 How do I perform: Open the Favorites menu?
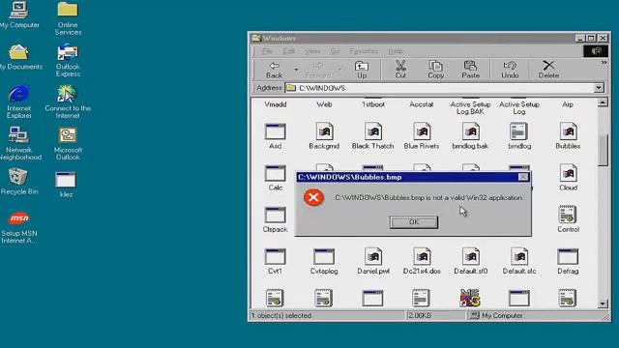point(364,51)
